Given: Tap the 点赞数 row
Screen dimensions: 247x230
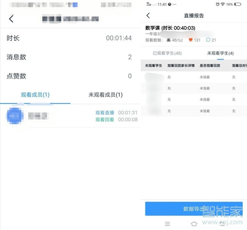Looking at the screenshot, I should point(70,76).
